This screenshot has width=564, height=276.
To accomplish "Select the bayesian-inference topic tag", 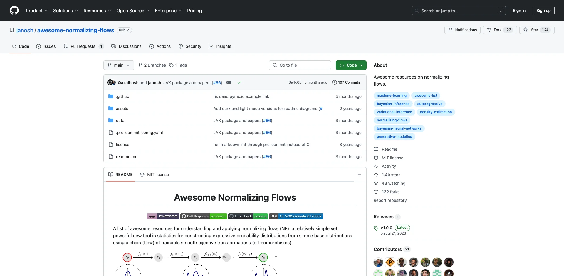I will 393,104.
